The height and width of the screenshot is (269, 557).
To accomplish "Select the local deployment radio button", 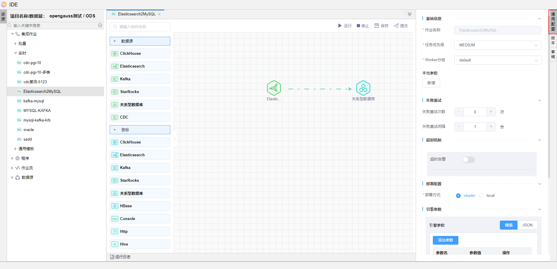I will pos(481,196).
